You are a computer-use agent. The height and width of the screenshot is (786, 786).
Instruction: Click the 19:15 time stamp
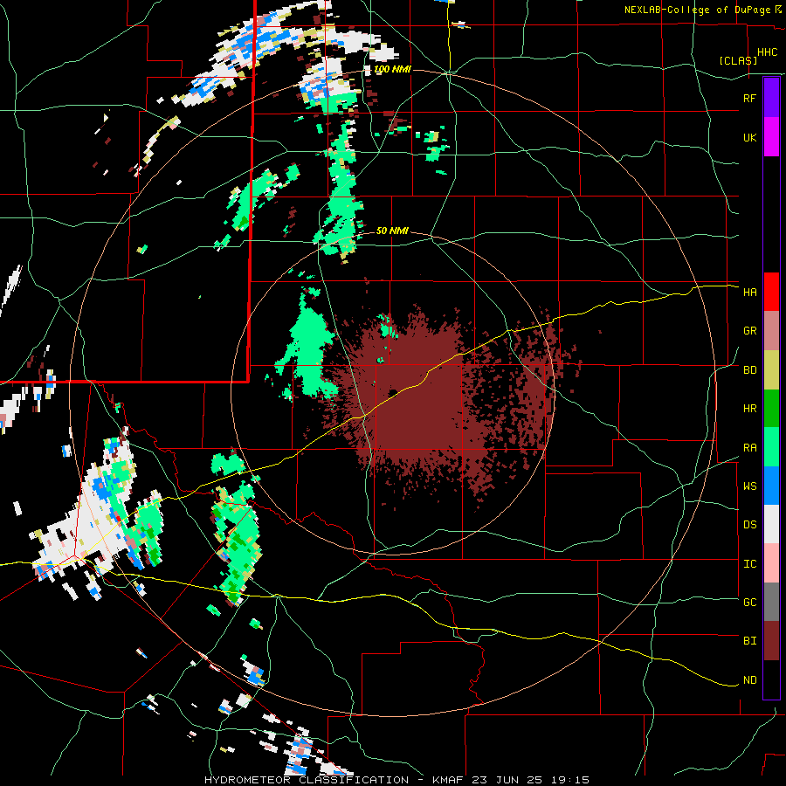[x=572, y=780]
